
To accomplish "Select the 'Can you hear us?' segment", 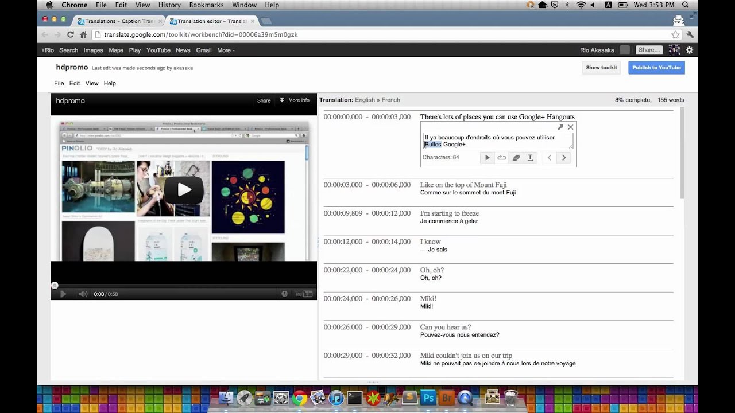I will click(446, 327).
